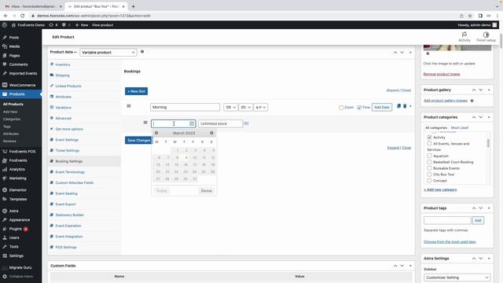Open WooCommerce in sidebar
Image resolution: width=503 pixels, height=283 pixels.
click(21, 85)
